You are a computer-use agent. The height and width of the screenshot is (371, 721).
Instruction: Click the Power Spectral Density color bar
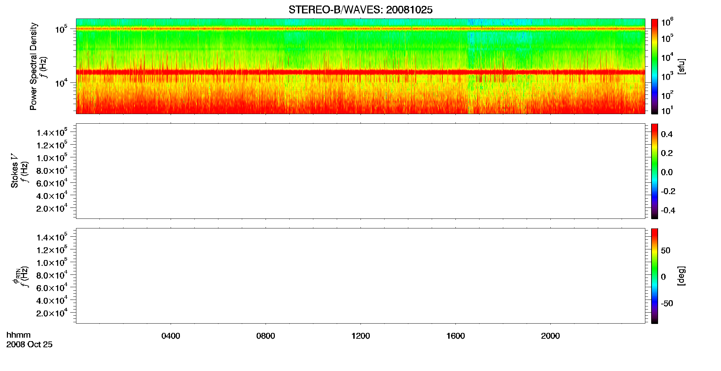click(655, 66)
